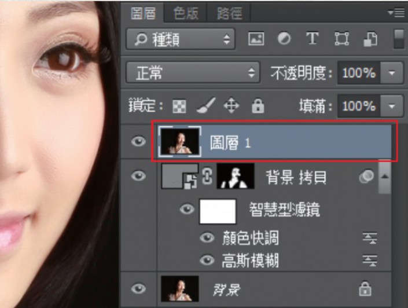Select the 智慧型濾鏡 white mask thumbnail
This screenshot has width=408, height=308.
[x=218, y=211]
